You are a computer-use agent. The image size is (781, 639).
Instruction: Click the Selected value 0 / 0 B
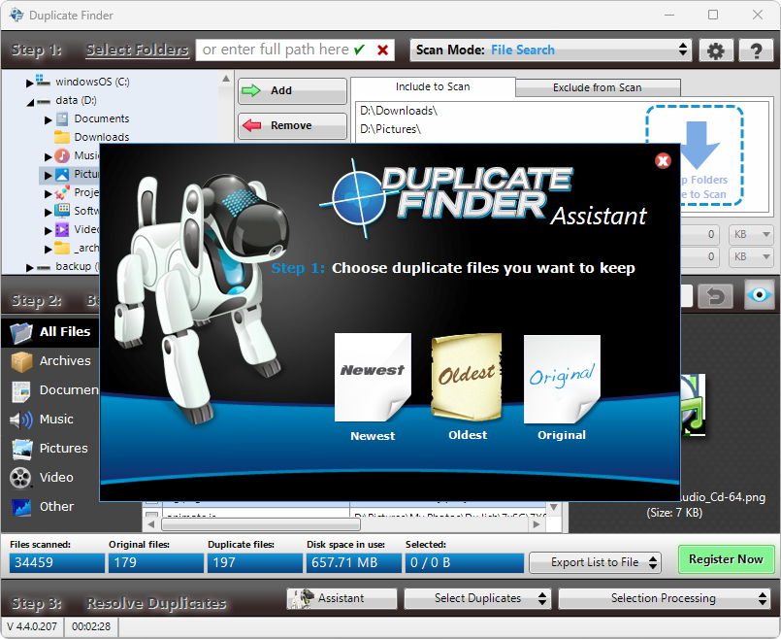[464, 562]
